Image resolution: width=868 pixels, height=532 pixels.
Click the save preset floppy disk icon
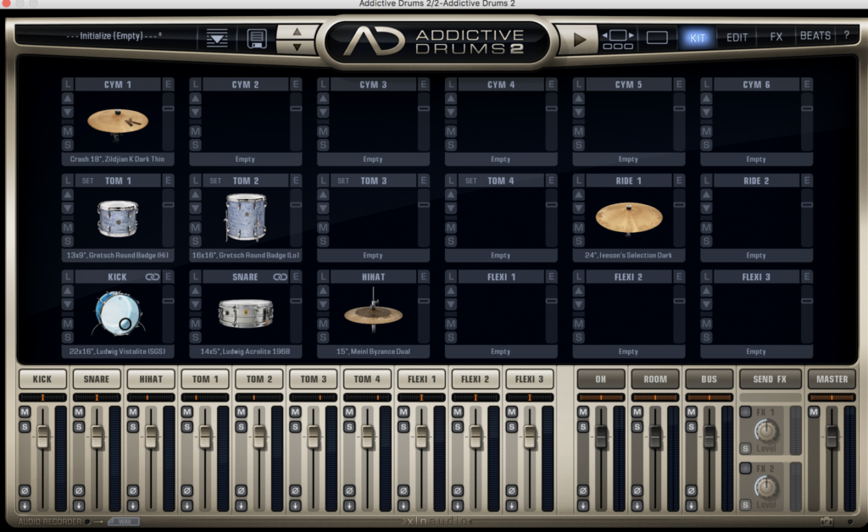(257, 38)
